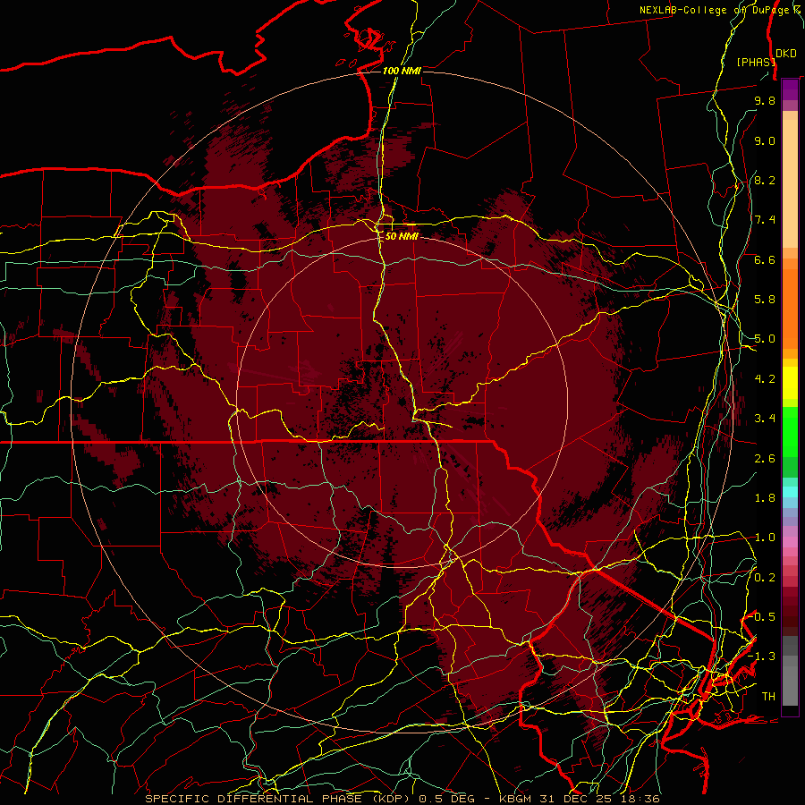Click the 2.6 color scale value

point(765,459)
